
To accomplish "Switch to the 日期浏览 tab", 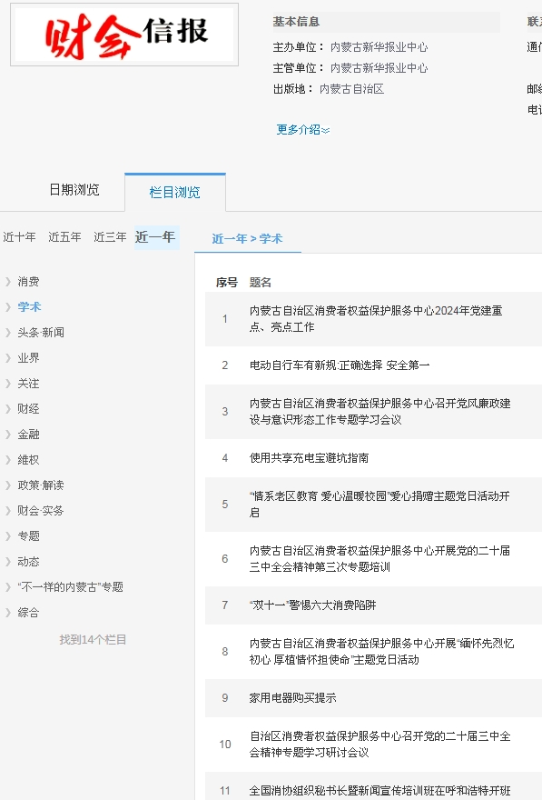I will point(74,190).
